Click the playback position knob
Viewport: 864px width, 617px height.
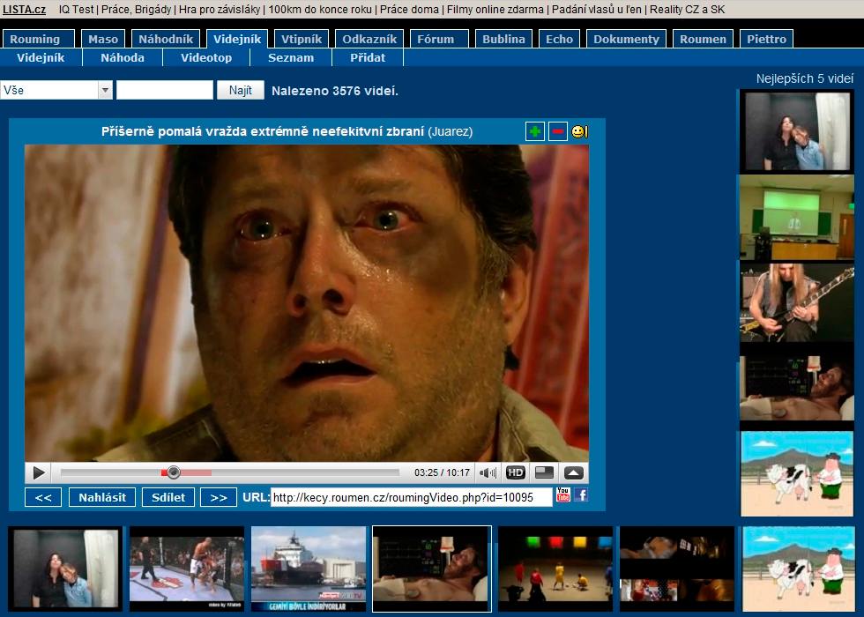point(173,472)
